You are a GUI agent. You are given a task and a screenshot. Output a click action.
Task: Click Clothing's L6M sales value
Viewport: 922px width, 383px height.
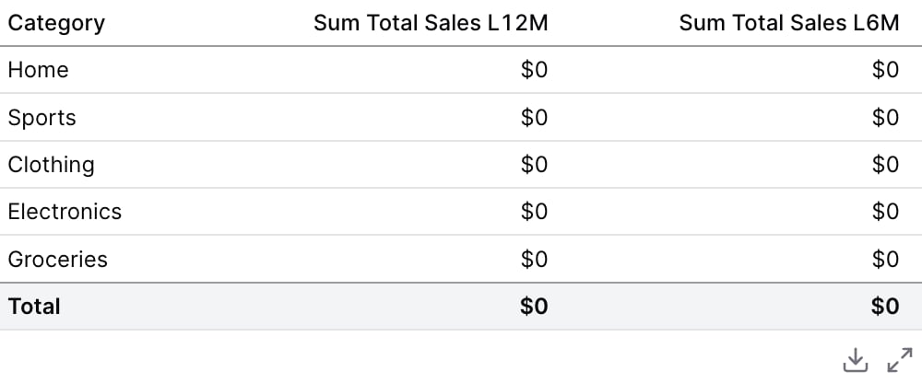tap(885, 165)
